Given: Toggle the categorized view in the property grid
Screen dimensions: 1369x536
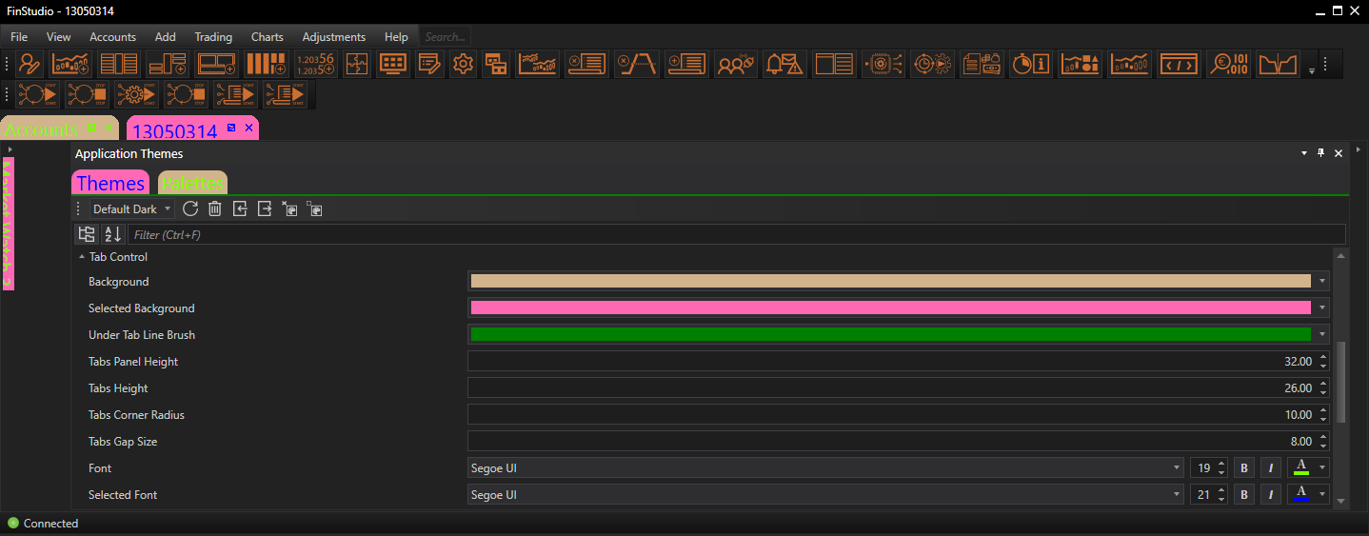Looking at the screenshot, I should coord(87,234).
